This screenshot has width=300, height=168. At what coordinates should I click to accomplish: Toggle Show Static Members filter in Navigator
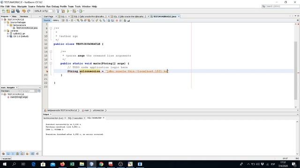tap(13, 154)
